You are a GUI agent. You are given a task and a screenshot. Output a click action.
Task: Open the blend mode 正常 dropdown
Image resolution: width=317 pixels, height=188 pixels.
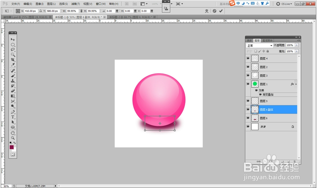[x=259, y=45]
